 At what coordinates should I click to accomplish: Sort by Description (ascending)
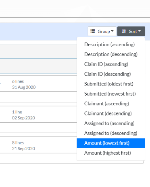click(x=111, y=45)
